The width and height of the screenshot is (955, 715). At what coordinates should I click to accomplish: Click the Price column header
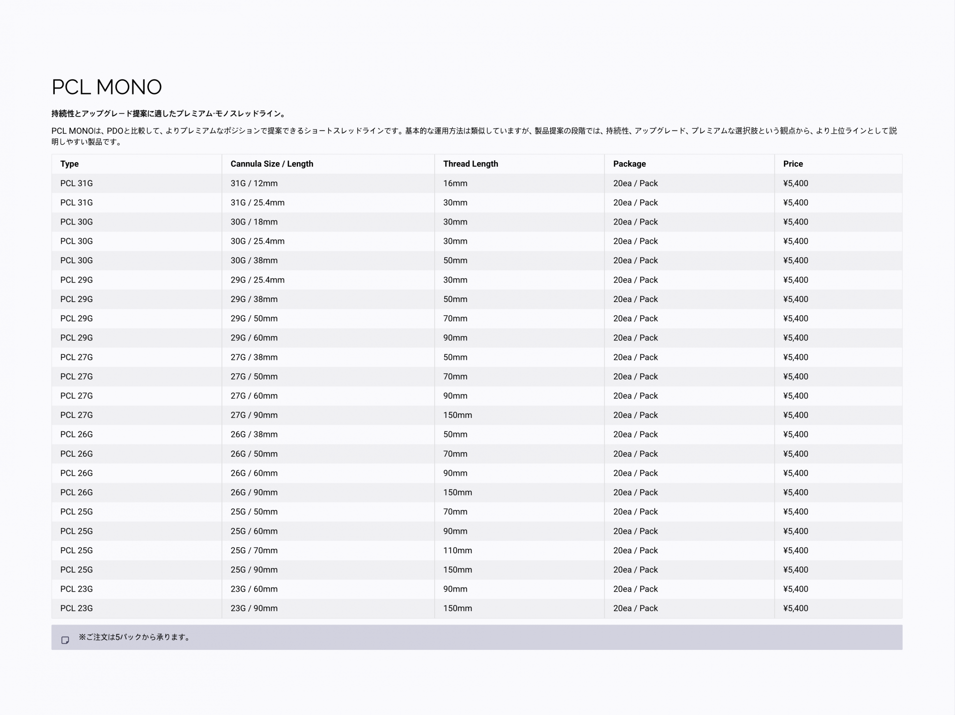838,164
